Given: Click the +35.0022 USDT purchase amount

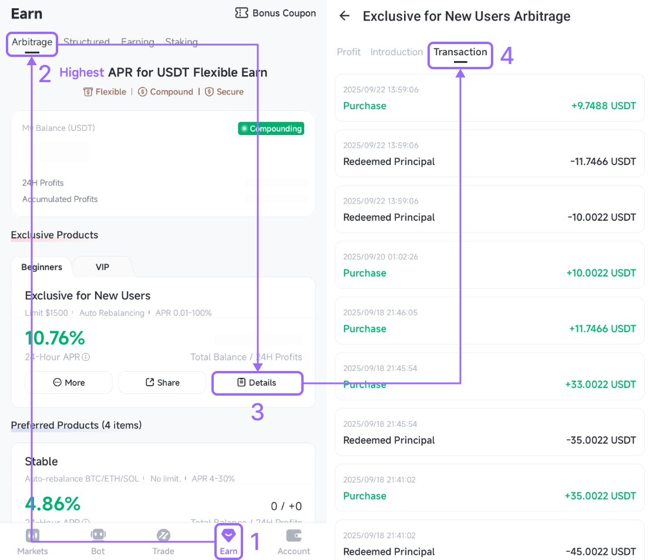Looking at the screenshot, I should tap(600, 496).
